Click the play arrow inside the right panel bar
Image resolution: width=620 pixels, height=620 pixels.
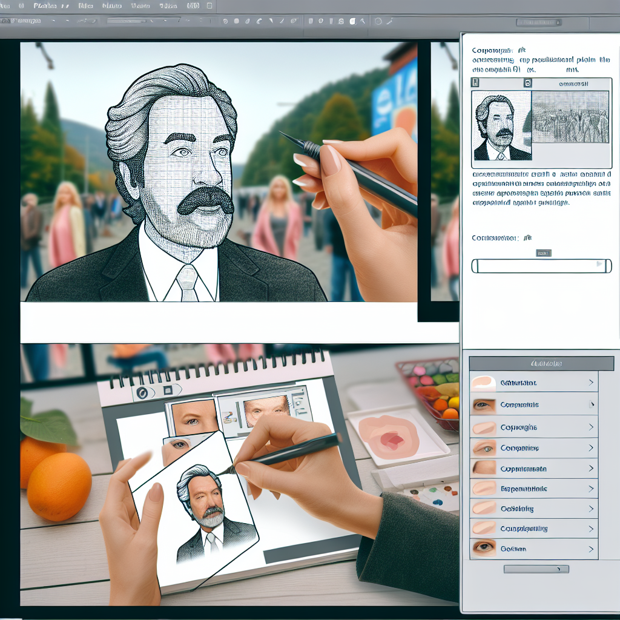click(x=600, y=265)
